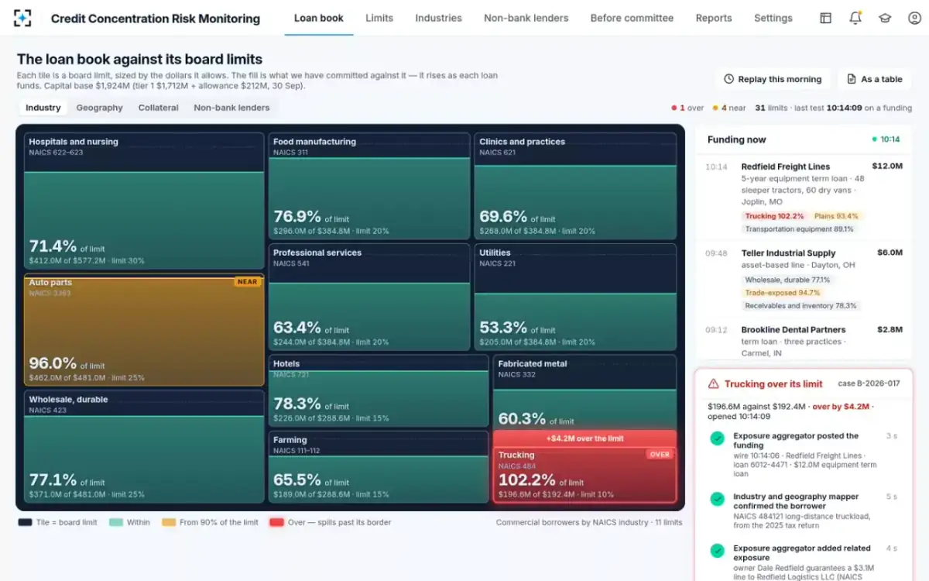Select the Industry view toggle

(x=43, y=108)
